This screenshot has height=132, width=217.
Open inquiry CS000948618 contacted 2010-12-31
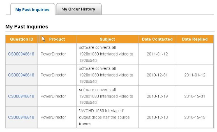[x=21, y=75]
